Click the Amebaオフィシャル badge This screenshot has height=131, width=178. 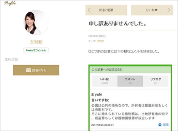point(36,50)
